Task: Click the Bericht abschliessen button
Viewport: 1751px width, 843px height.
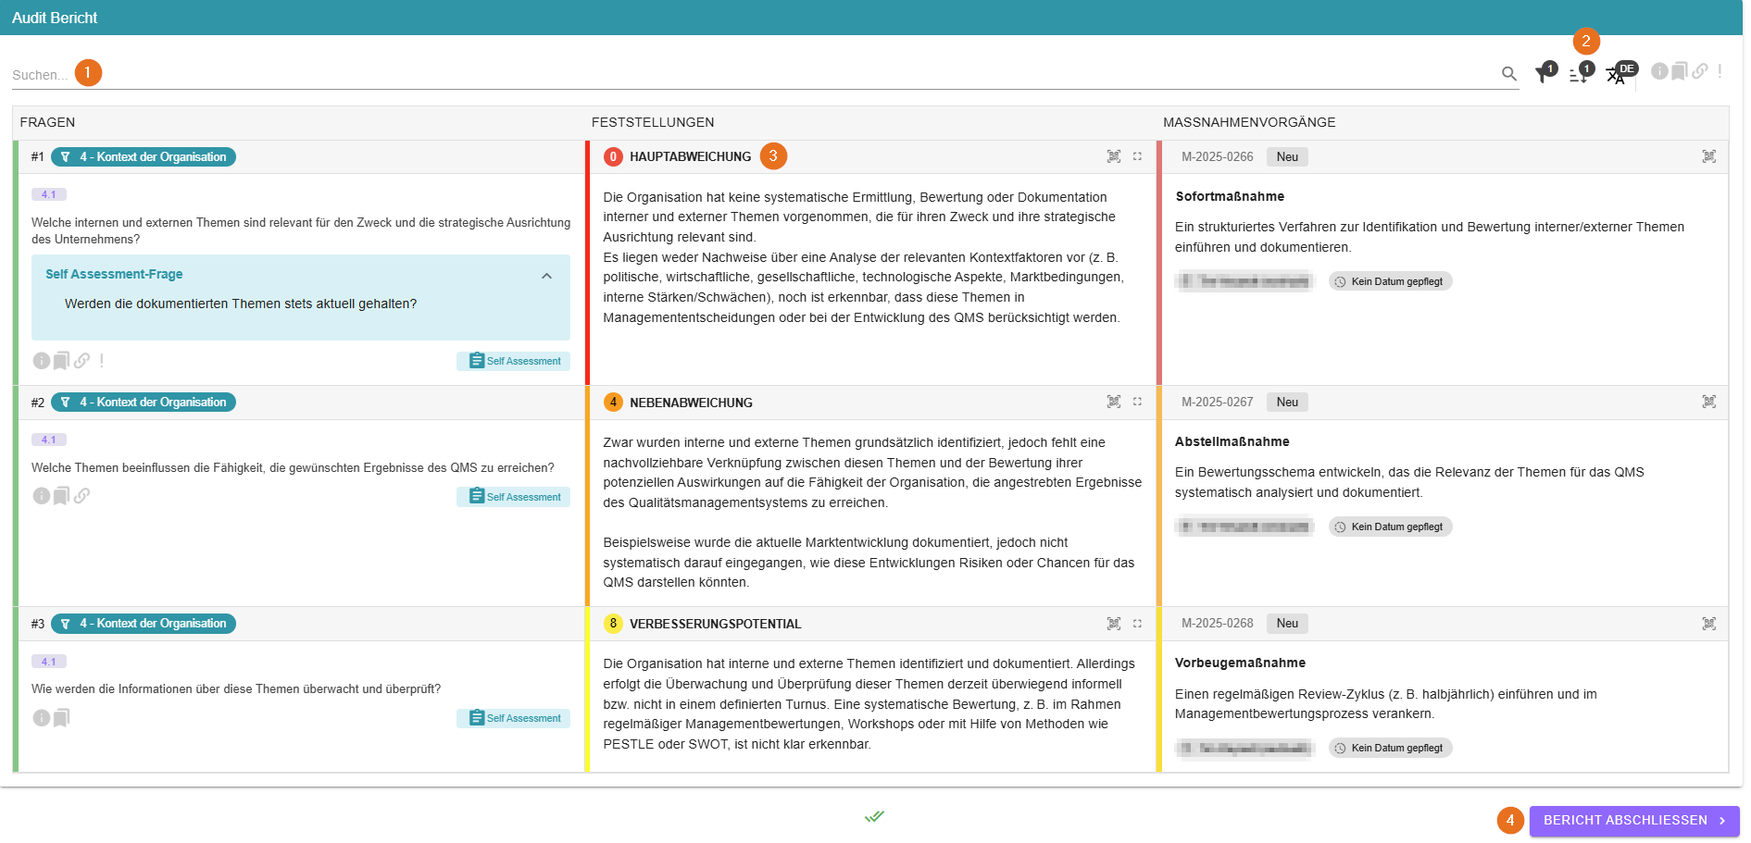Action: pos(1633,821)
